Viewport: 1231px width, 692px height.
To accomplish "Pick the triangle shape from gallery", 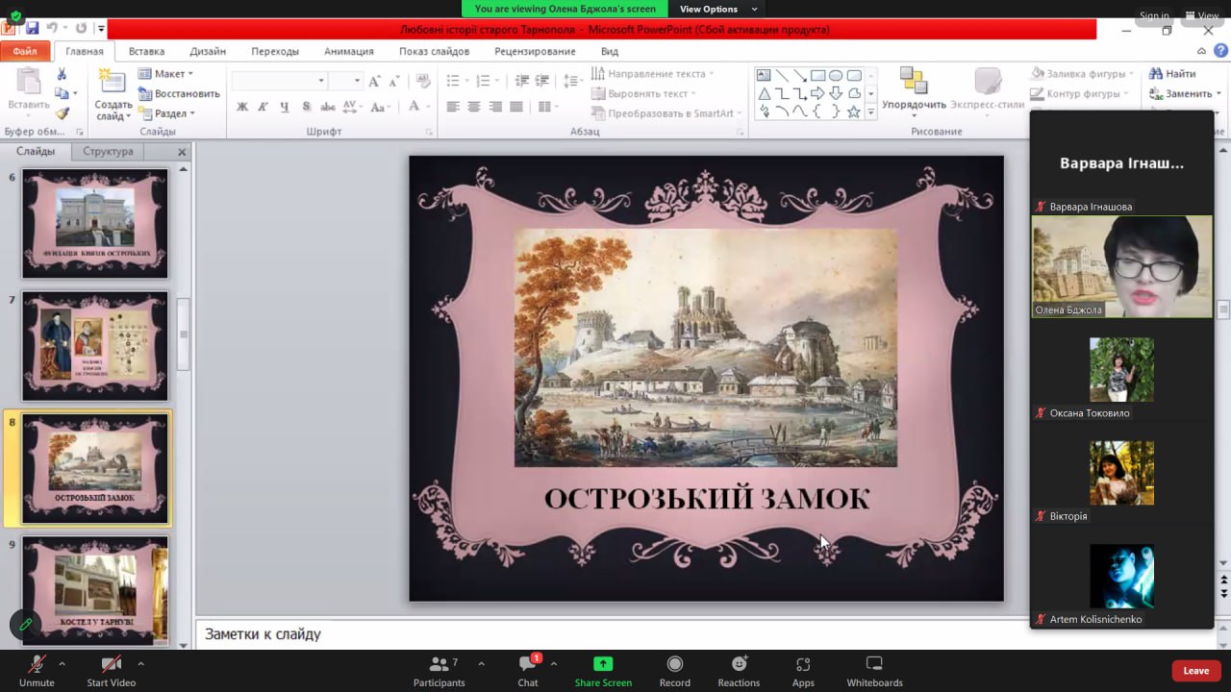I will point(764,93).
